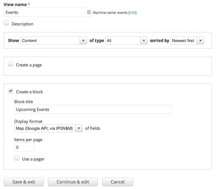The height and width of the screenshot is (189, 216).
Task: Open the Show Content dropdown
Action: 54,40
